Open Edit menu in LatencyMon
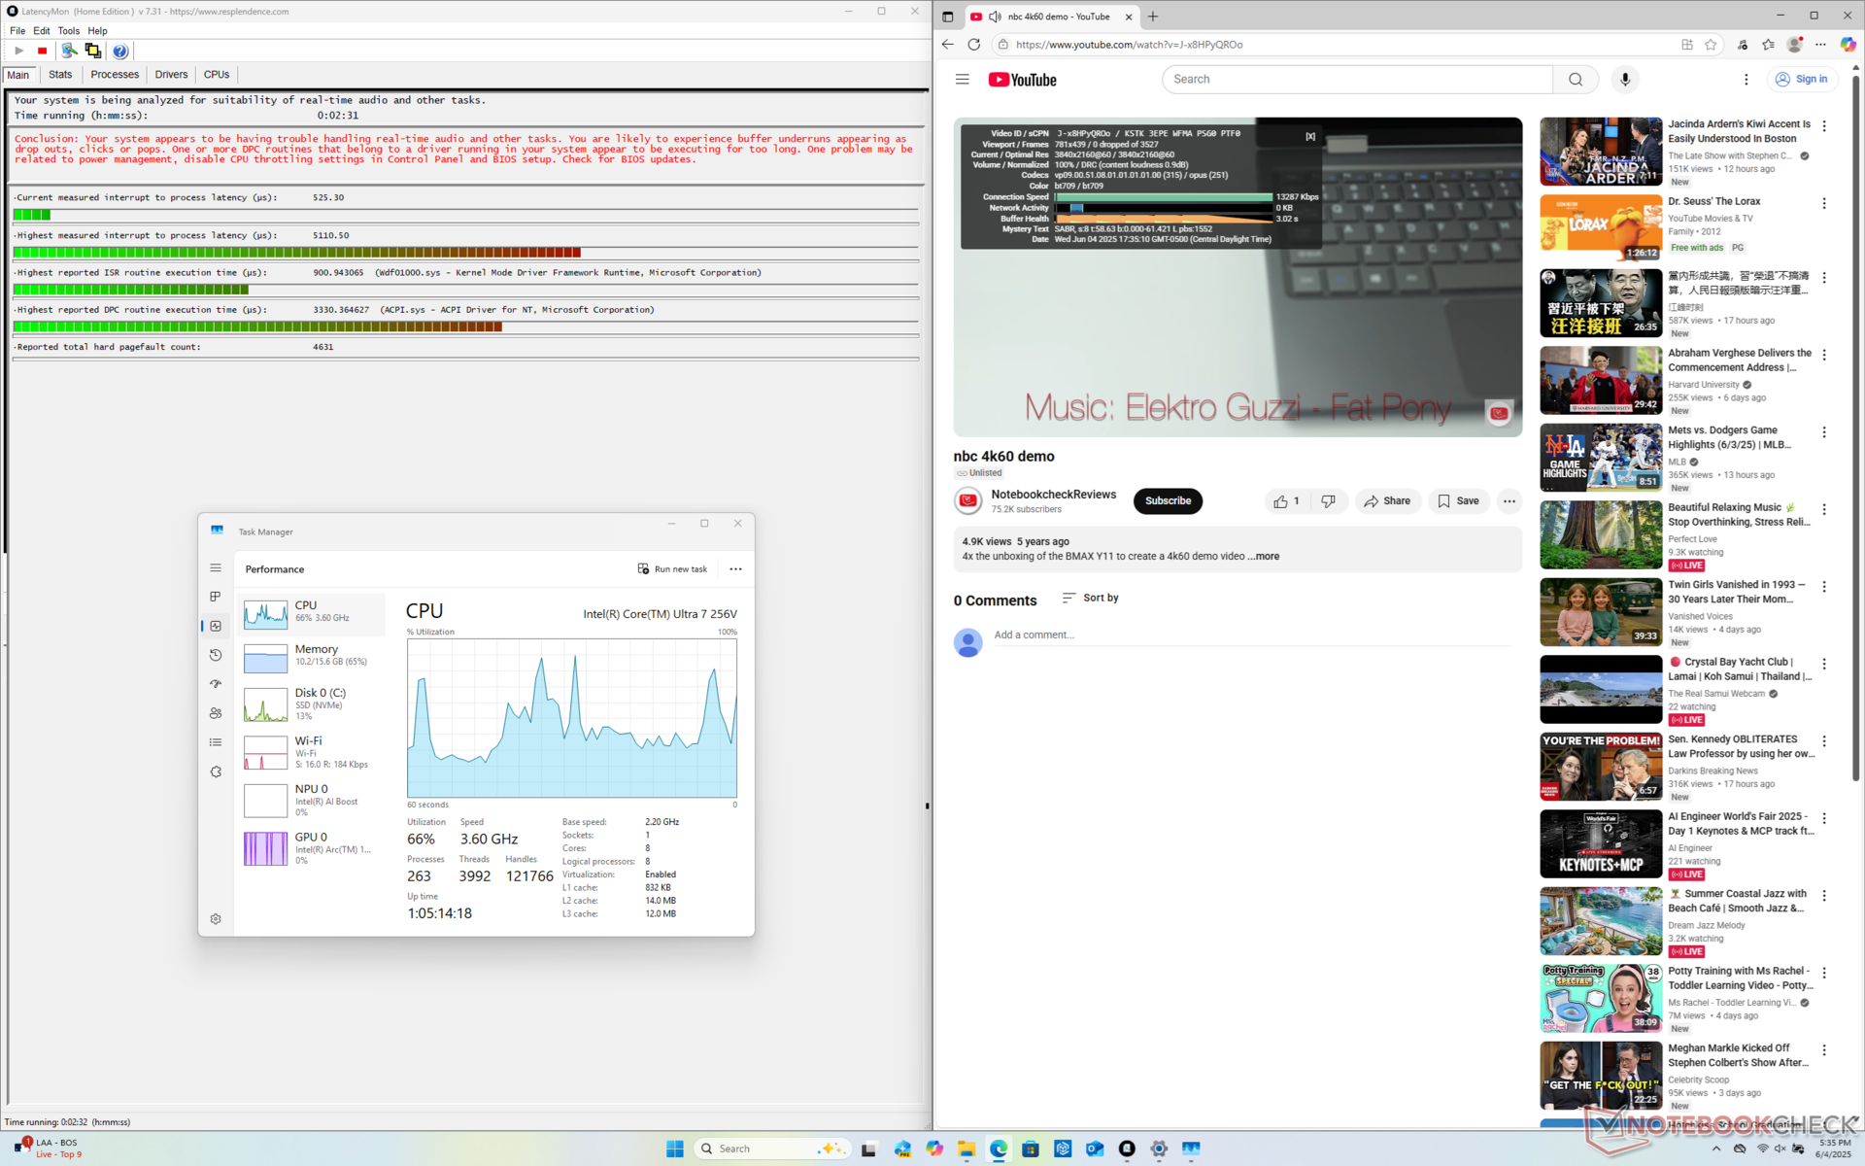This screenshot has height=1166, width=1865. pos(42,31)
